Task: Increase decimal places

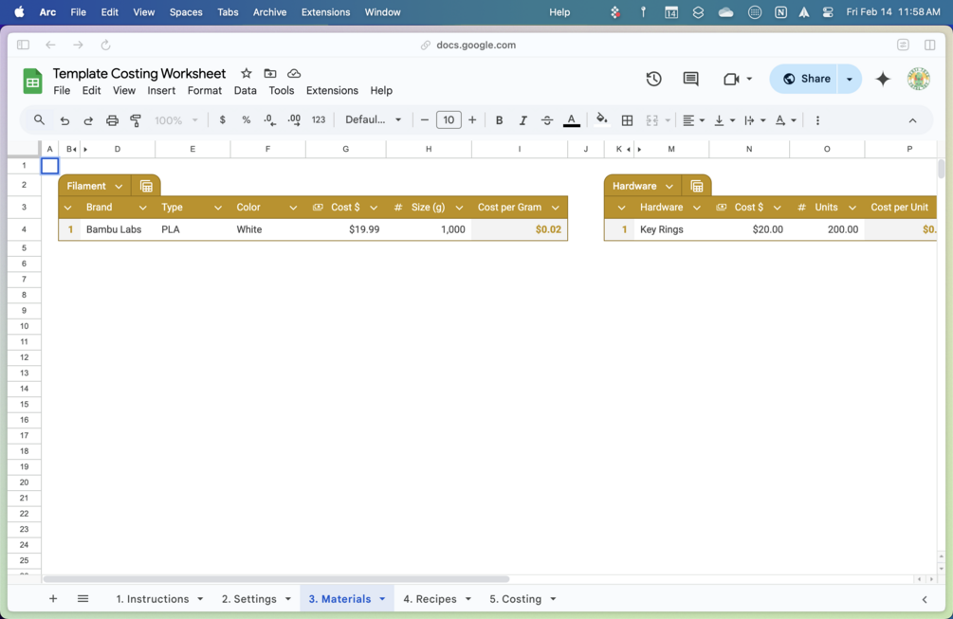Action: (294, 120)
